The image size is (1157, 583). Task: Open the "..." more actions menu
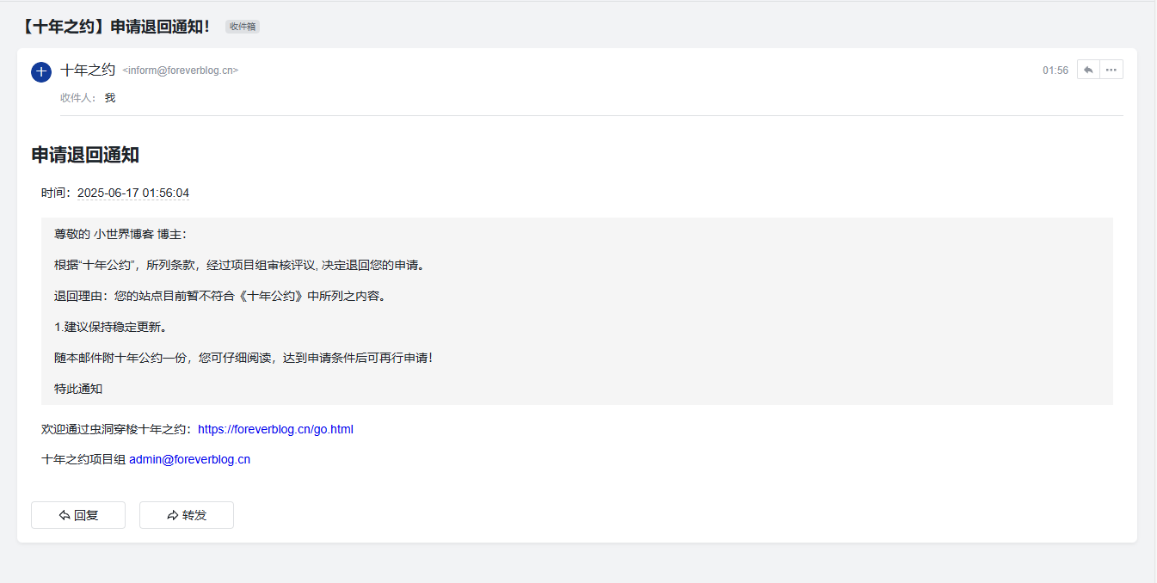pyautogui.click(x=1111, y=69)
